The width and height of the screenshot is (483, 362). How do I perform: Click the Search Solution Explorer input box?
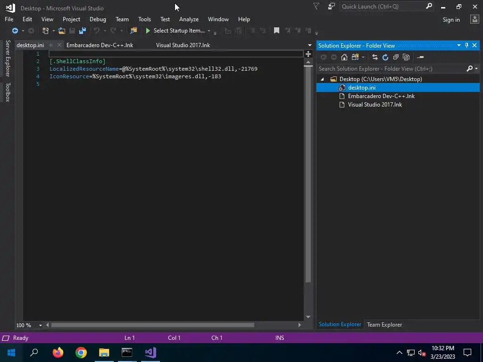[391, 69]
